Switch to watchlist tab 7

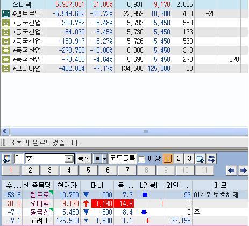point(127,170)
